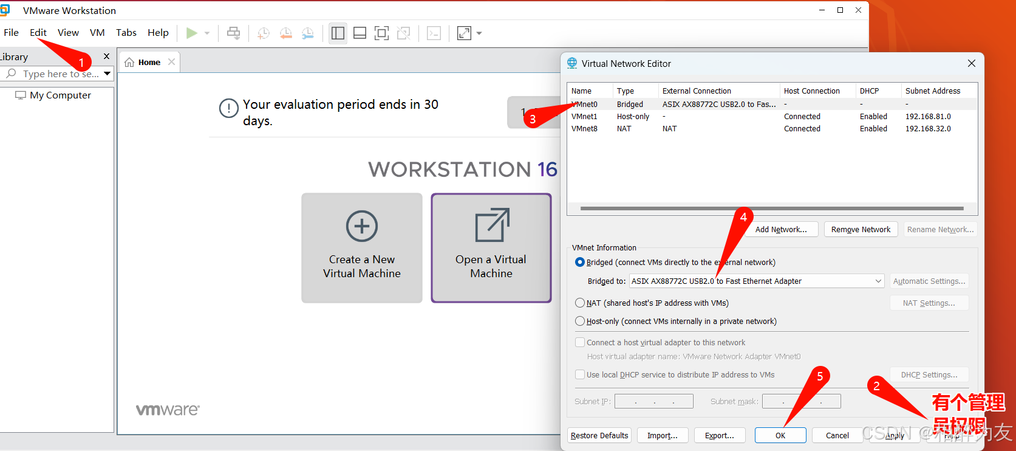
Task: Open the File menu
Action: [12, 33]
